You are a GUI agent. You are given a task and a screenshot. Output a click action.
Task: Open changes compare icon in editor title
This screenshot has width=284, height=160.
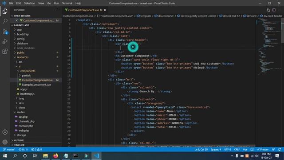pyautogui.click(x=268, y=10)
